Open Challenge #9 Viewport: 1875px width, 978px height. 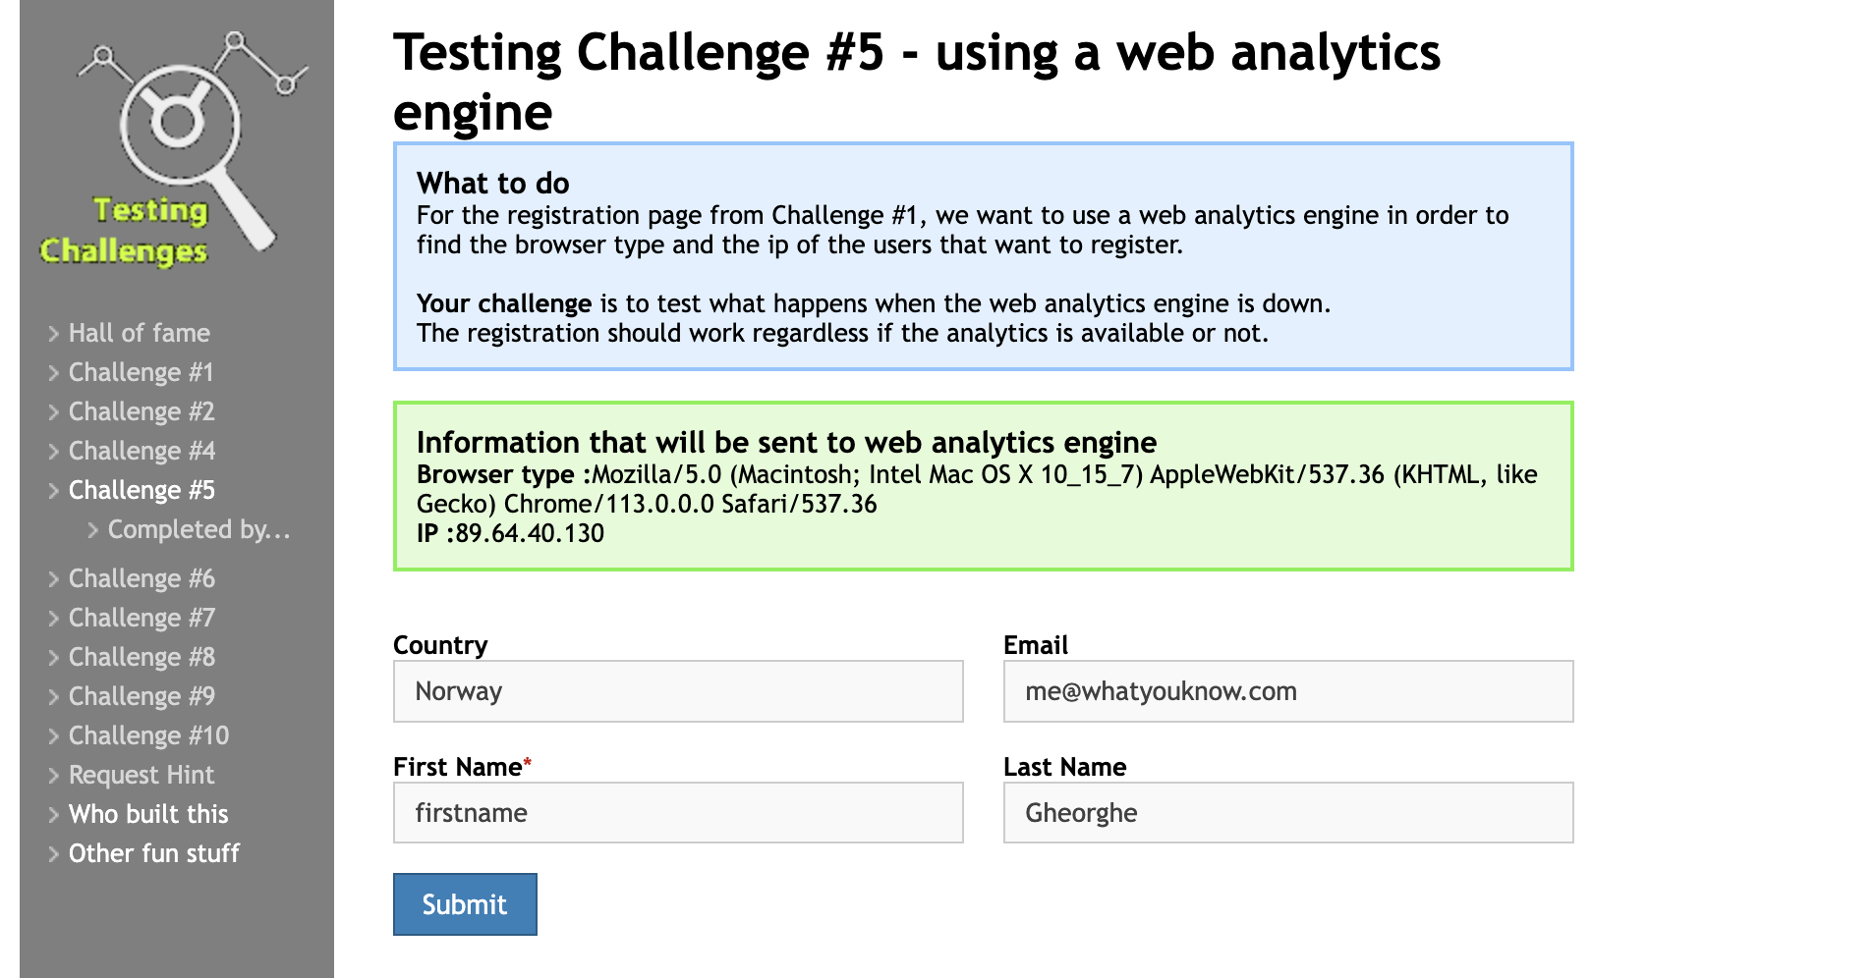(142, 696)
